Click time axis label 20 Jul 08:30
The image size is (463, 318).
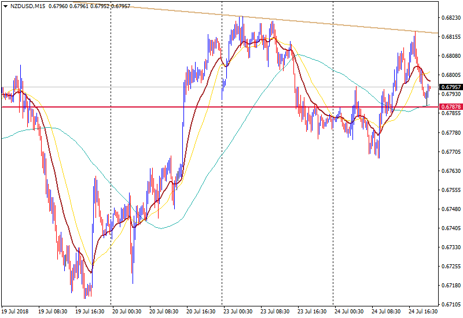[164, 312]
